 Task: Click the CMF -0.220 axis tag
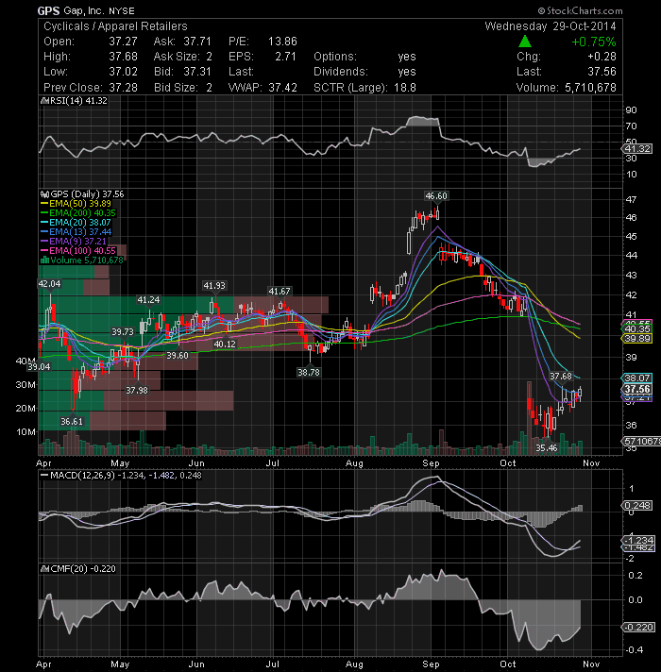tap(637, 628)
